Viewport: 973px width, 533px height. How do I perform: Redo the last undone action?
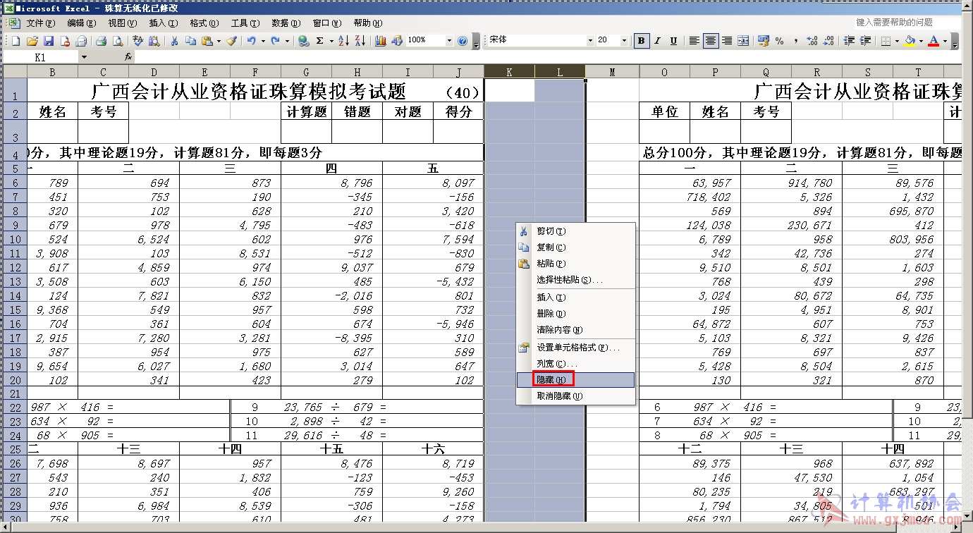pyautogui.click(x=275, y=41)
